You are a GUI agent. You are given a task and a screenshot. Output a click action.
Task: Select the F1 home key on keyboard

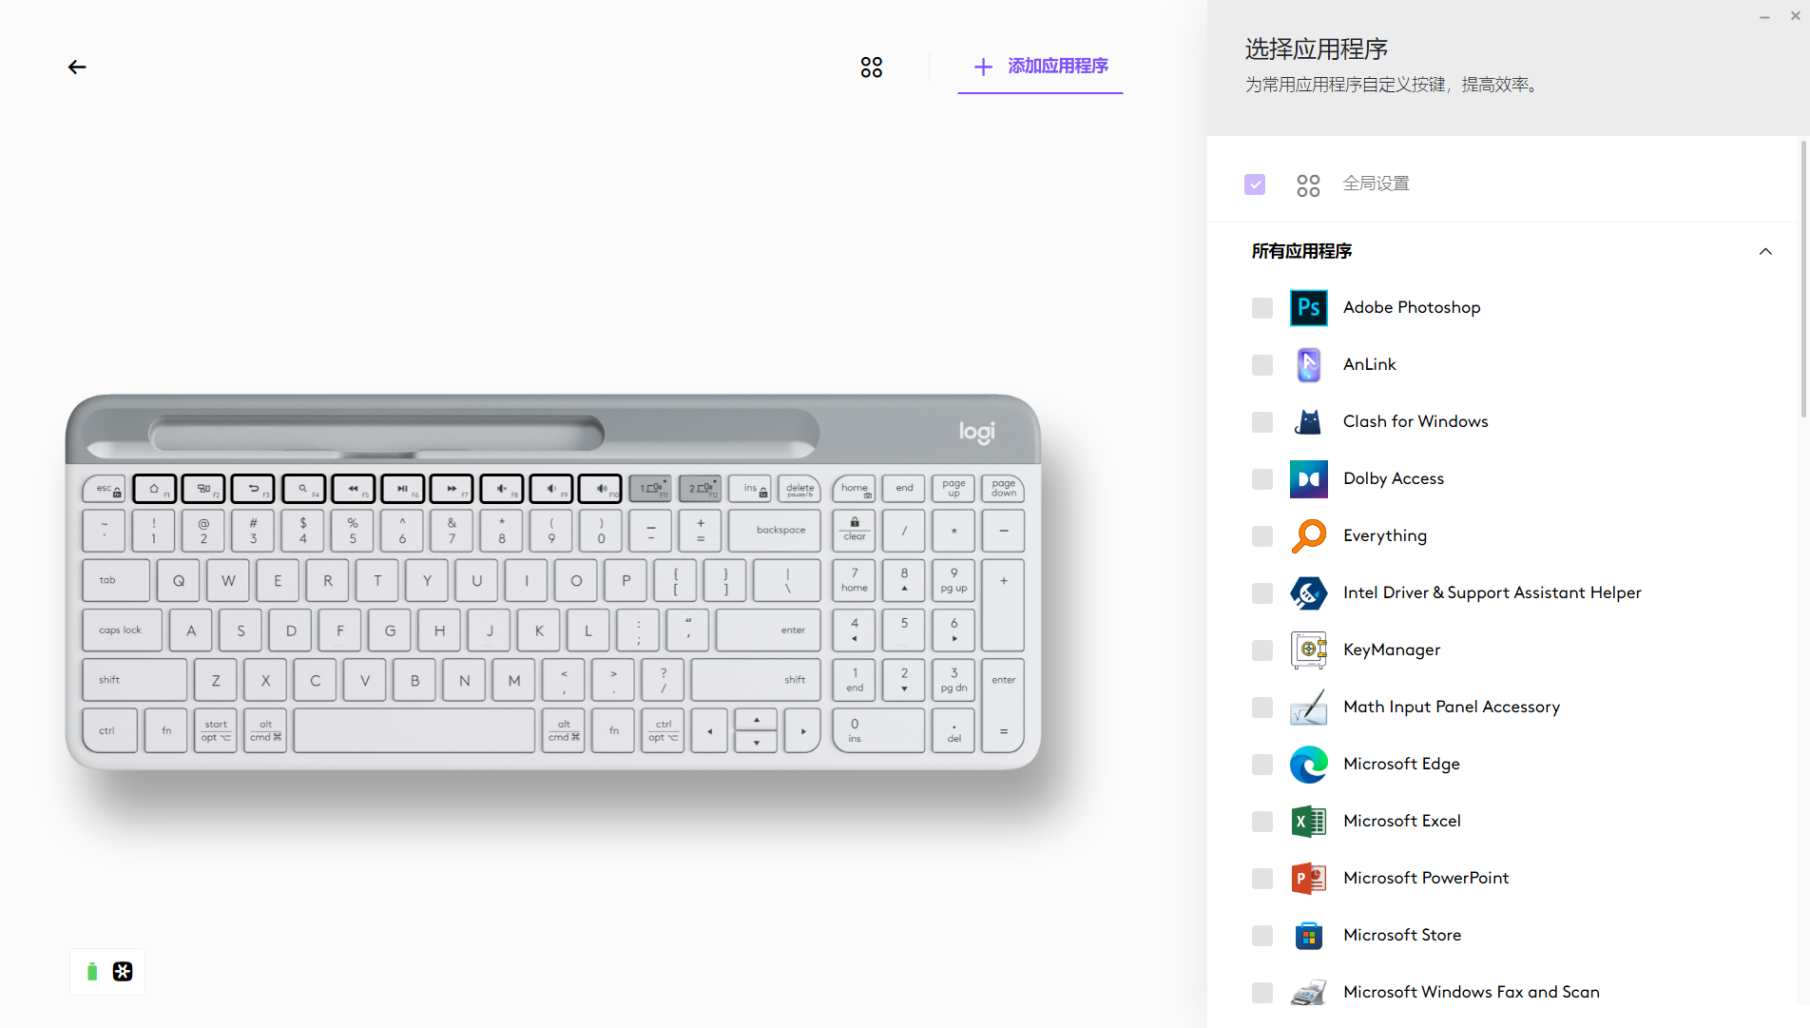click(x=154, y=489)
